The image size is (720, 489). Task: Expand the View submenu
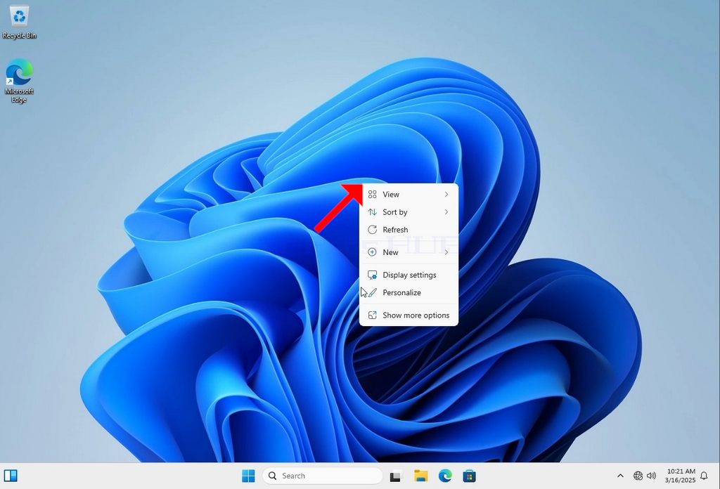[x=409, y=195]
